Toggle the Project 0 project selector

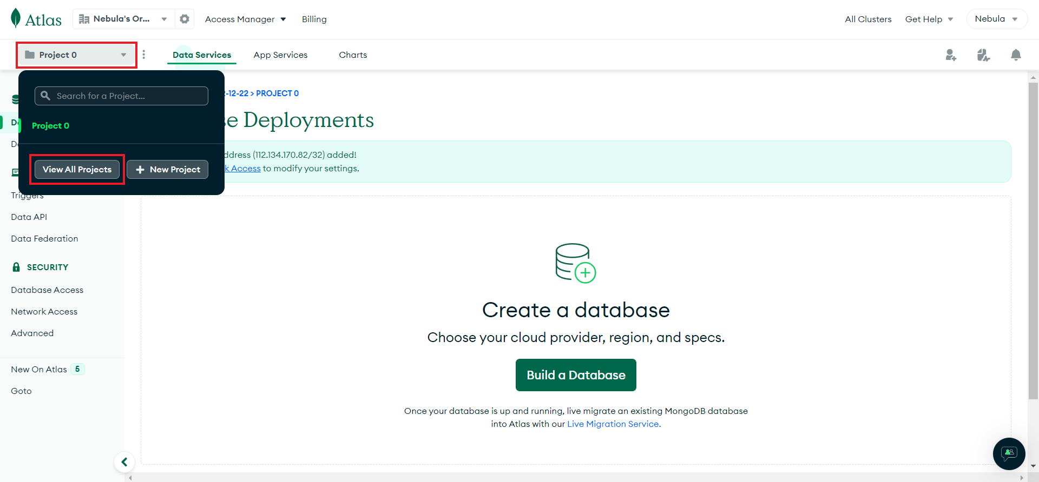click(x=76, y=55)
